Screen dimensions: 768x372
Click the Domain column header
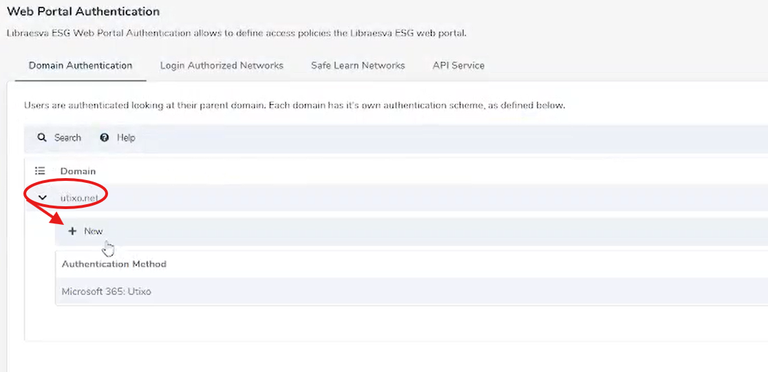click(x=78, y=171)
